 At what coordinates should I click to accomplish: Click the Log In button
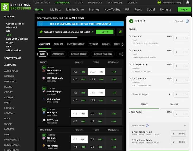click(184, 9)
